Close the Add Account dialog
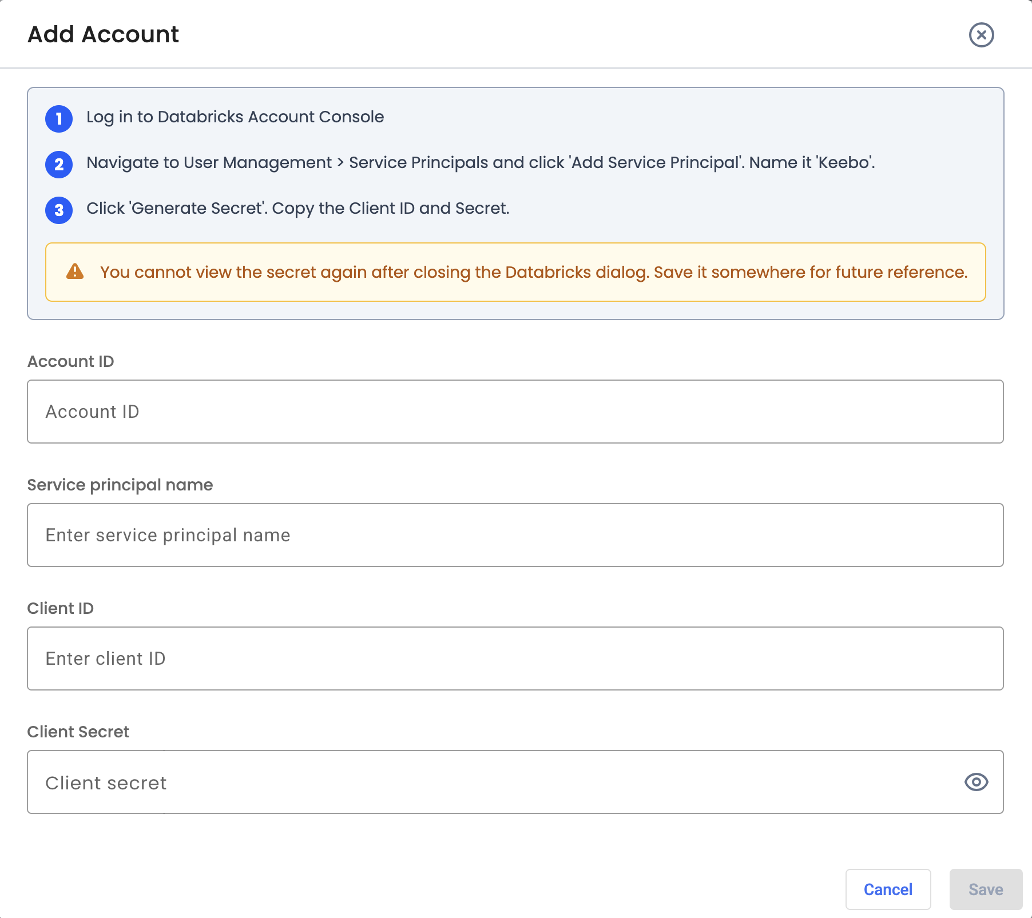 coord(981,35)
